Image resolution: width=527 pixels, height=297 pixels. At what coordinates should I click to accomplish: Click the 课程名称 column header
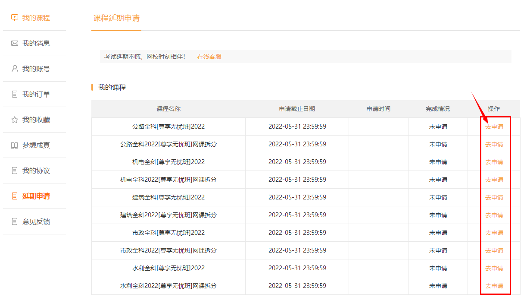pos(168,109)
